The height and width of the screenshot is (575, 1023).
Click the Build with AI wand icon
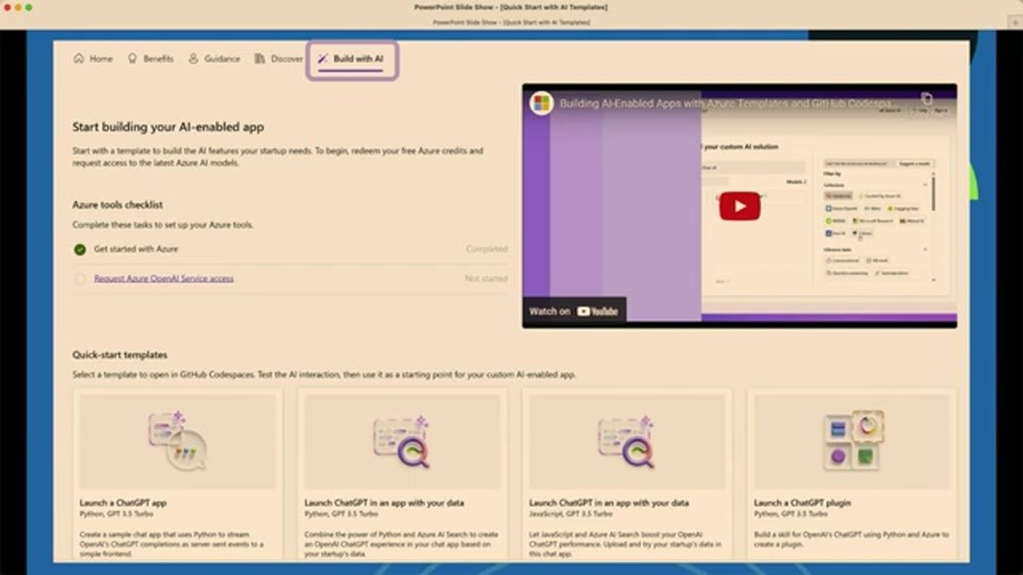[x=322, y=59]
